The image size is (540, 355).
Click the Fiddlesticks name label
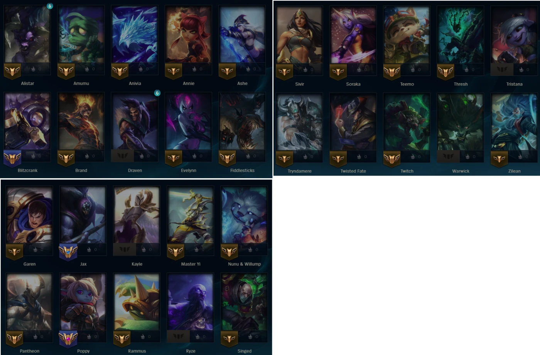pyautogui.click(x=242, y=170)
